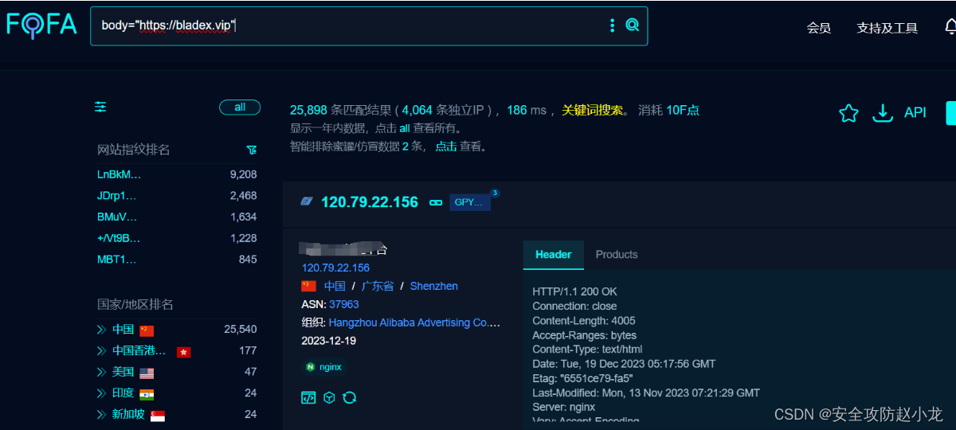Click the 中国 location link in result
The height and width of the screenshot is (430, 956).
(335, 286)
